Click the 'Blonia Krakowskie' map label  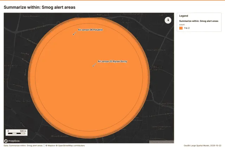(60, 136)
